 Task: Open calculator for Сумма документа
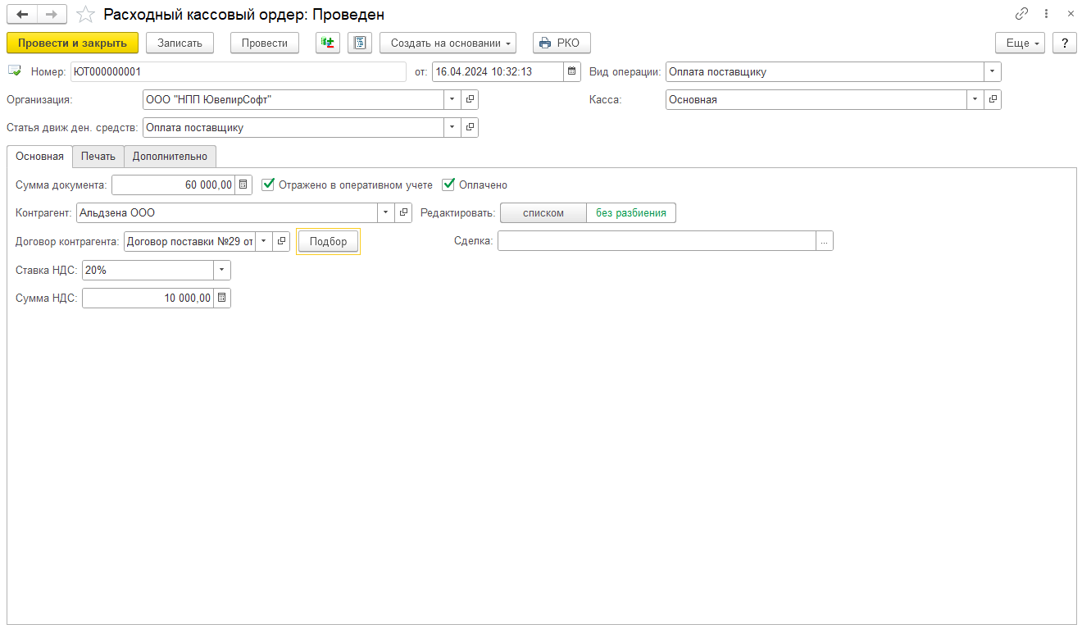click(x=243, y=185)
